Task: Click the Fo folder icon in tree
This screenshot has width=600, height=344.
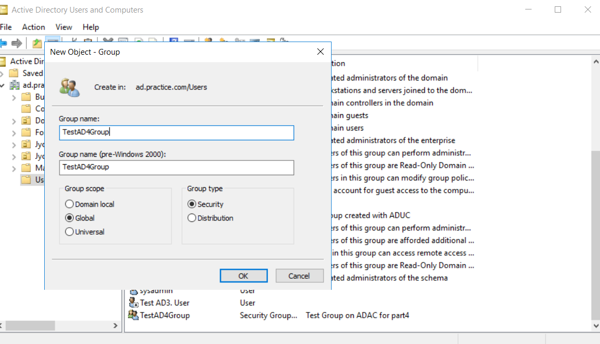Action: click(x=26, y=132)
